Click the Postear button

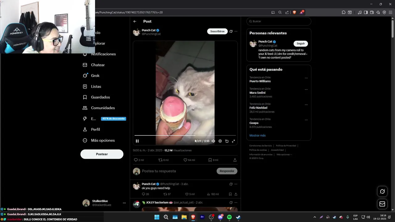(102, 154)
